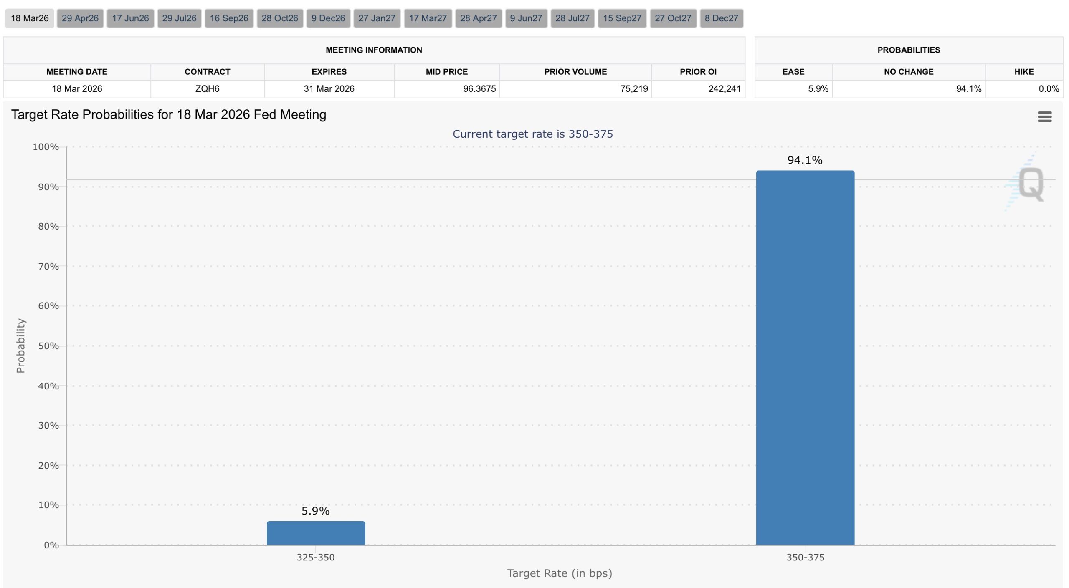Switch to the 27 Jan27 meeting
Viewport: 1069px width, 588px height.
point(376,18)
